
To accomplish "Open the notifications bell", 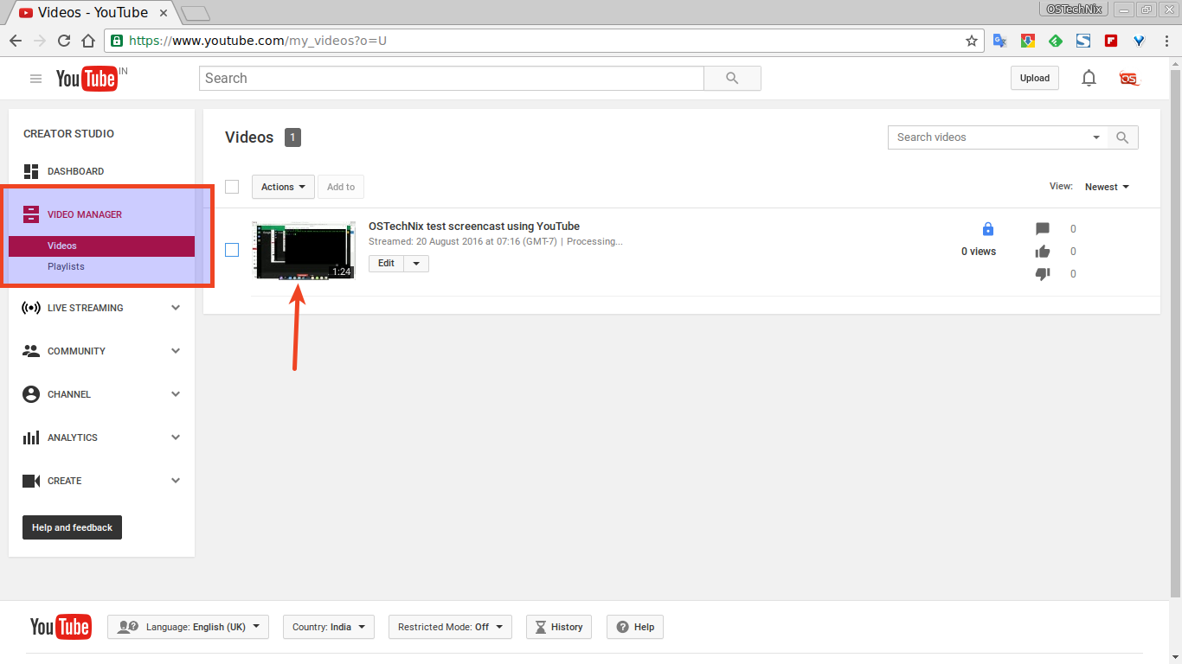I will pos(1089,78).
